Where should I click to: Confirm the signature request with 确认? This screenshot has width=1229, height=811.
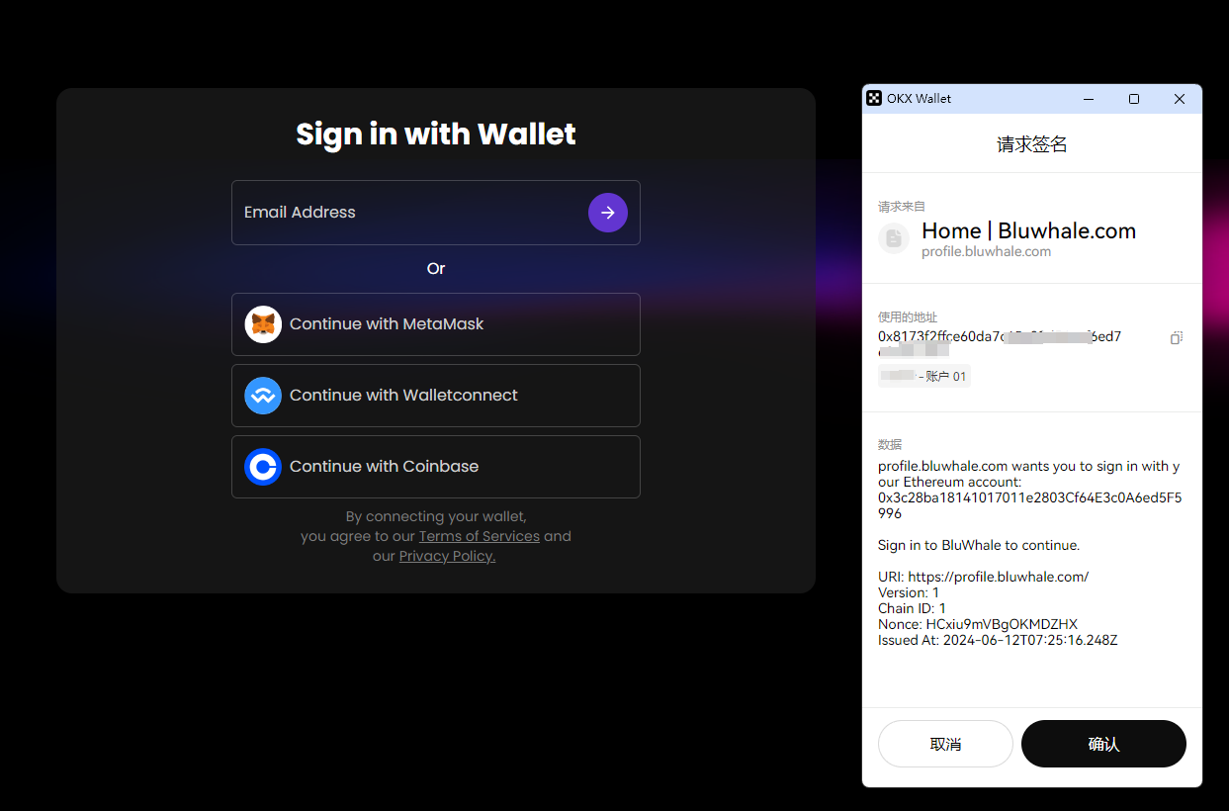tap(1103, 744)
